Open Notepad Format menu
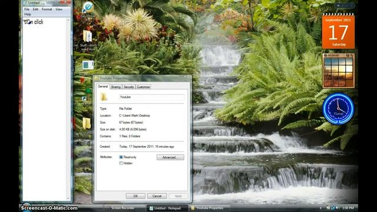Viewport: 377px width, 212px height. 47,9
